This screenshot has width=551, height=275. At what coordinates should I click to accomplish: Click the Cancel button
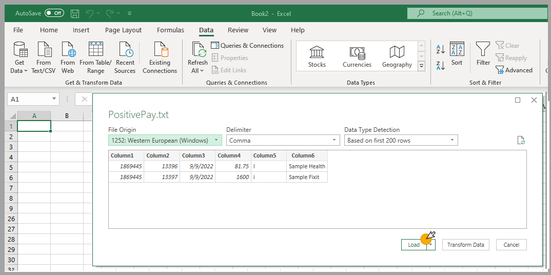click(x=511, y=245)
